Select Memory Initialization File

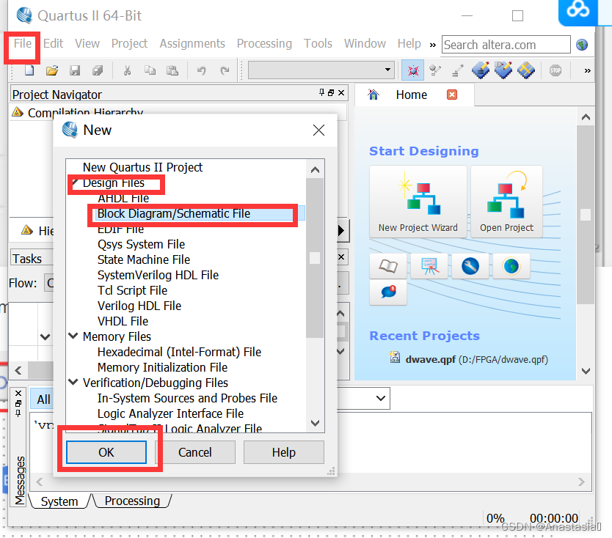click(162, 367)
